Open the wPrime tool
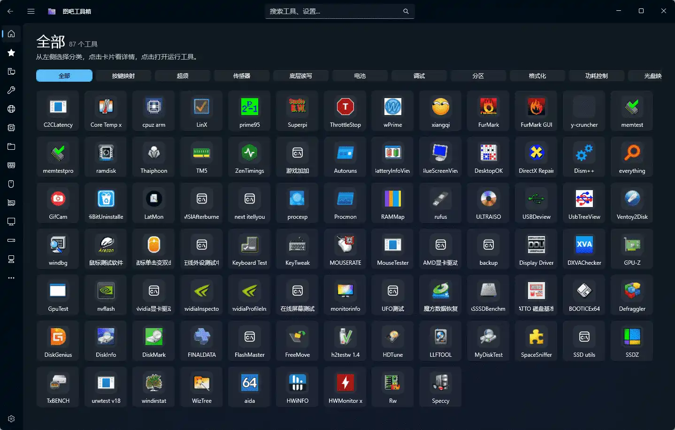Viewport: 675px width, 430px height. [x=393, y=111]
